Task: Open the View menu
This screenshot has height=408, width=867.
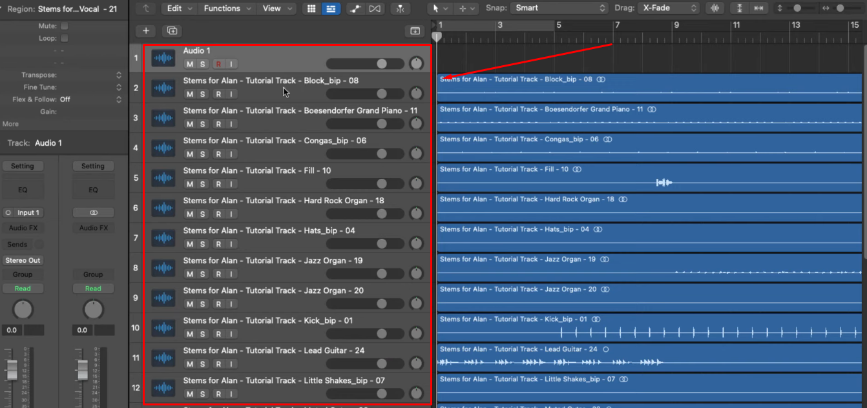Action: (x=277, y=8)
